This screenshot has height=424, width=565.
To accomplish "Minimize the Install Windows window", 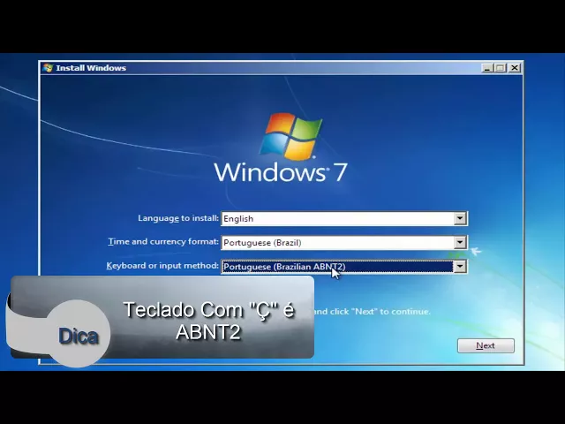I will point(487,68).
